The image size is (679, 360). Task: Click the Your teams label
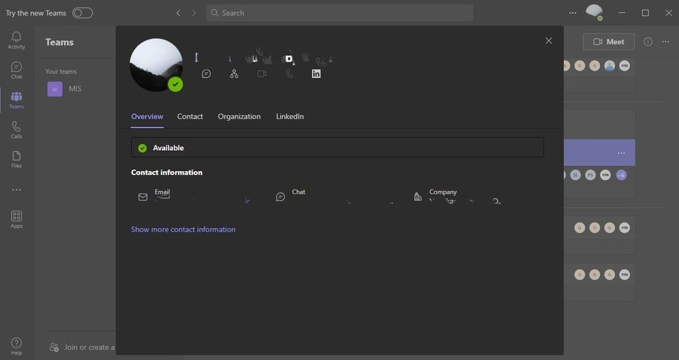point(61,71)
